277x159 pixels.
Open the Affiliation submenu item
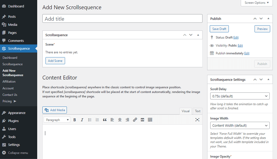[9, 82]
